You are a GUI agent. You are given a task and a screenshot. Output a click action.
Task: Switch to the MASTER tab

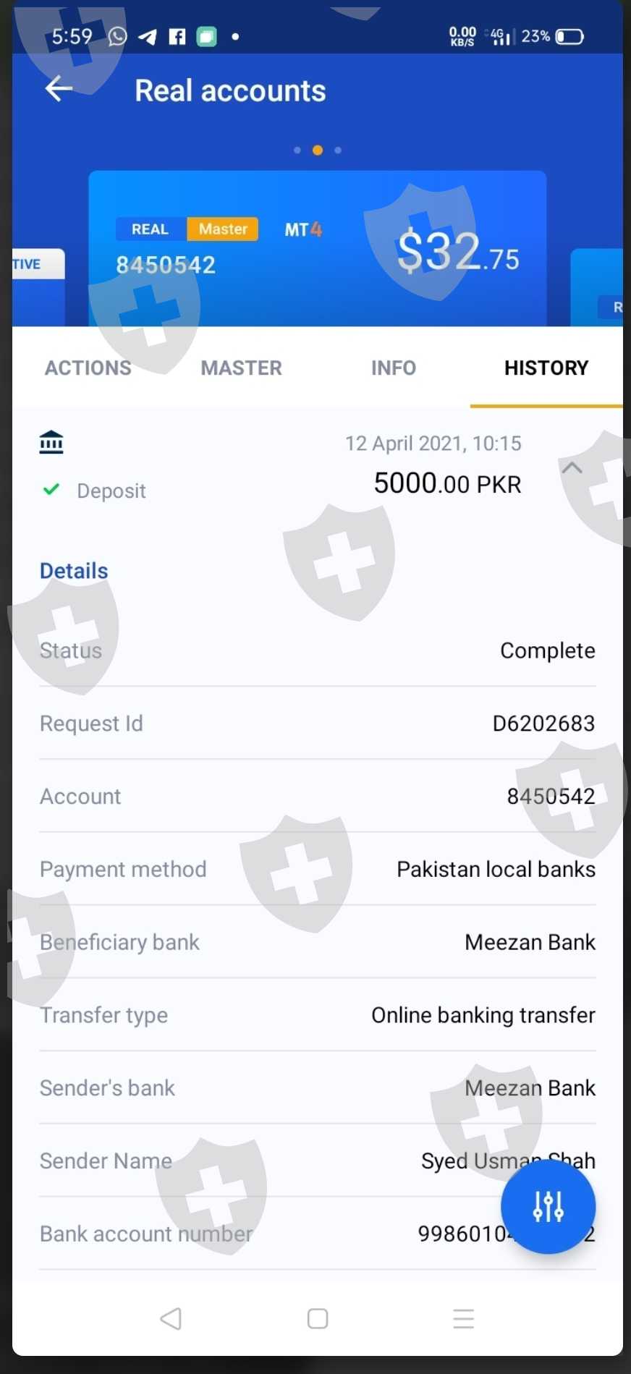(x=242, y=368)
